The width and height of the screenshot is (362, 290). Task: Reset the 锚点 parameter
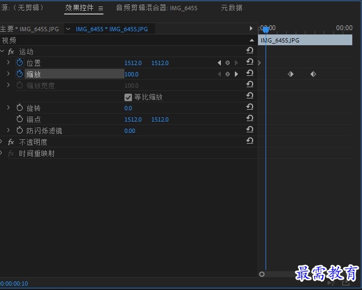pos(249,118)
